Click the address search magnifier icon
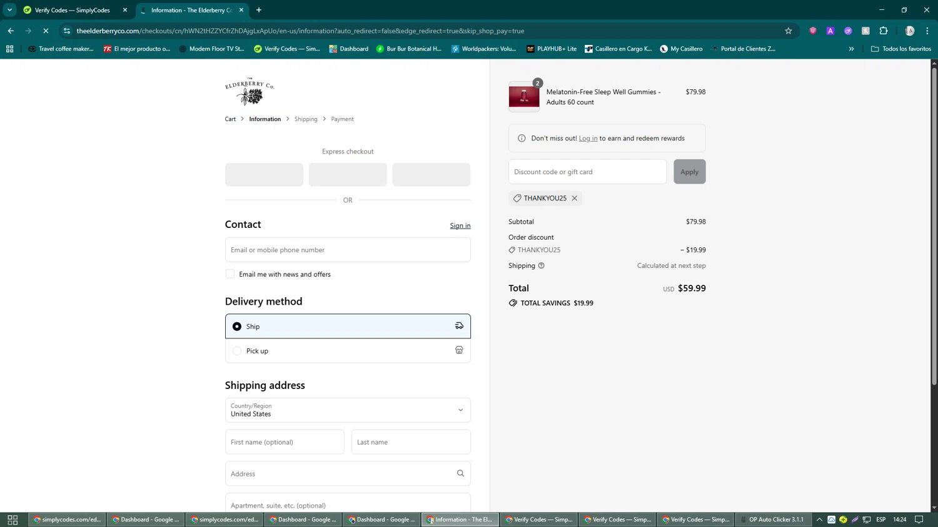The width and height of the screenshot is (938, 527). coord(460,473)
